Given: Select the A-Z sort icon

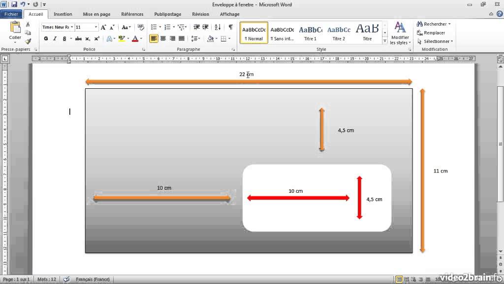Looking at the screenshot, I should tap(218, 27).
